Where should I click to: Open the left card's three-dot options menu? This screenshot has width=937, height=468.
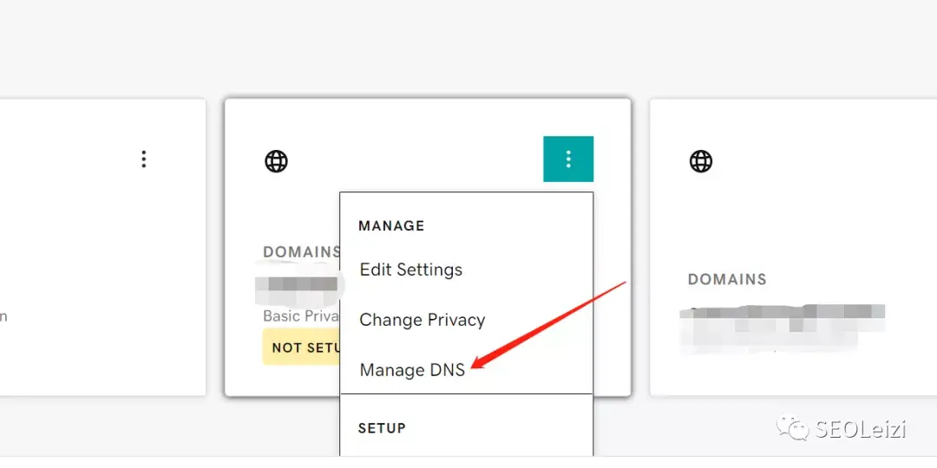pyautogui.click(x=143, y=159)
